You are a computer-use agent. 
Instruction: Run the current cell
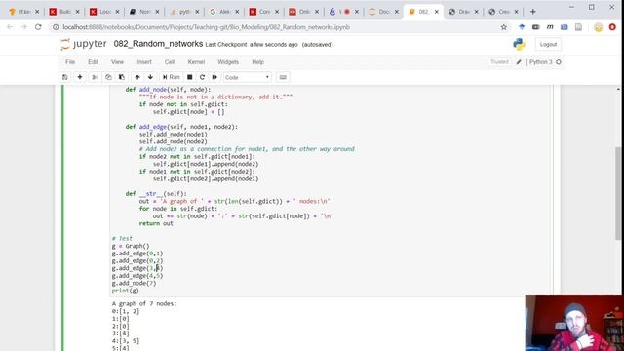(x=172, y=77)
